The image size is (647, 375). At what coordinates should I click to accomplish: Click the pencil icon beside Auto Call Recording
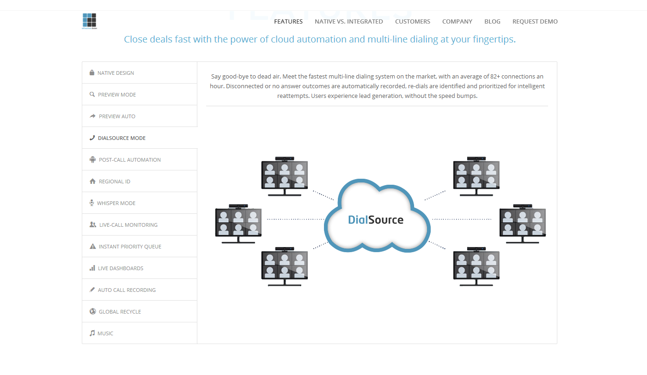(x=92, y=290)
